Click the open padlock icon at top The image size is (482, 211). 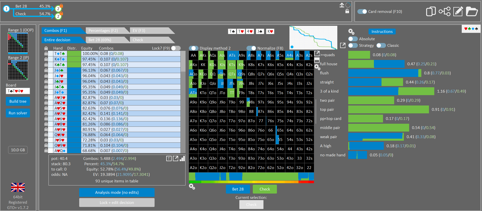pyautogui.click(x=347, y=11)
